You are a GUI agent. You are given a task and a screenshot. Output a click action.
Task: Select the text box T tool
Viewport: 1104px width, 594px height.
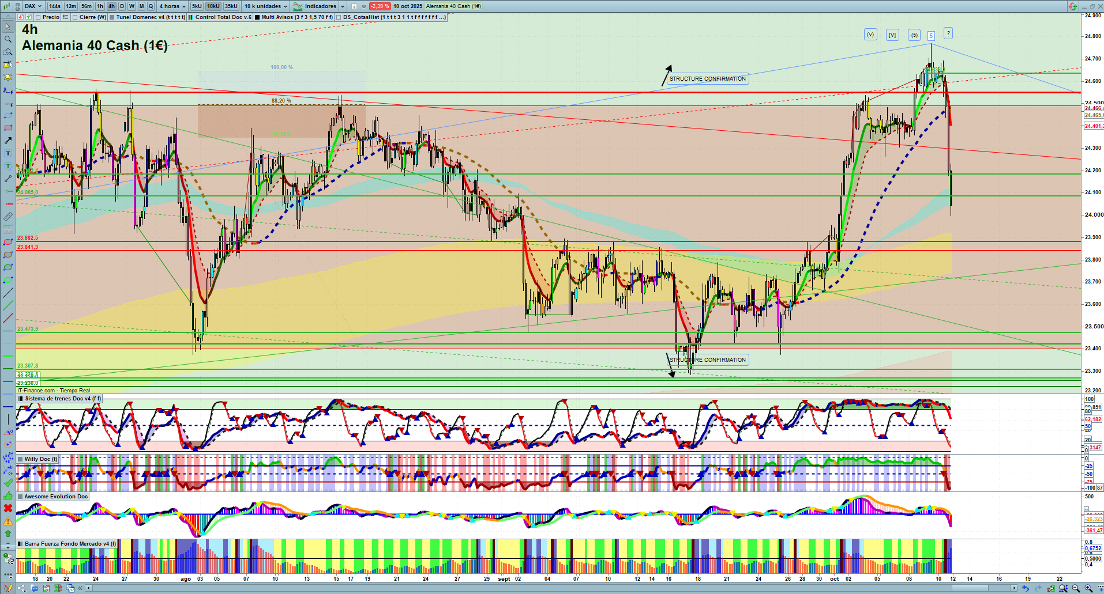pyautogui.click(x=8, y=153)
